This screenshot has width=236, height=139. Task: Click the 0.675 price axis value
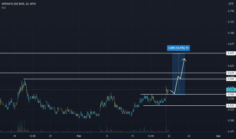pos(231,44)
